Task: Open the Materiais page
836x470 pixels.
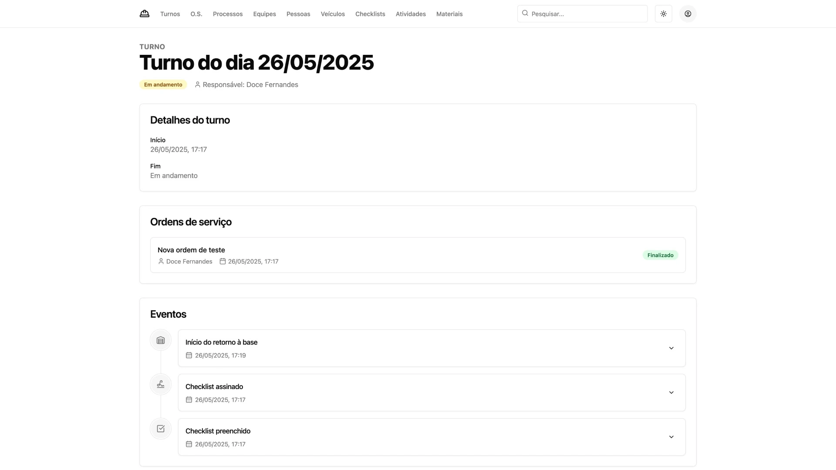Action: (449, 14)
